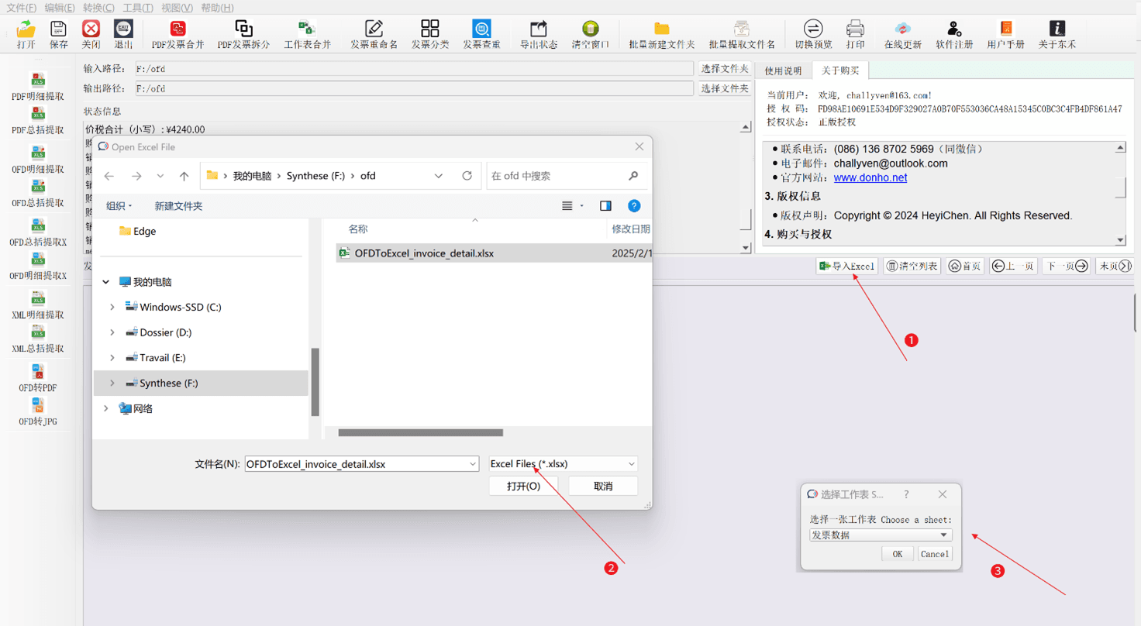The image size is (1141, 626).
Task: Open 发票查重 duplicate check tool
Action: (481, 35)
